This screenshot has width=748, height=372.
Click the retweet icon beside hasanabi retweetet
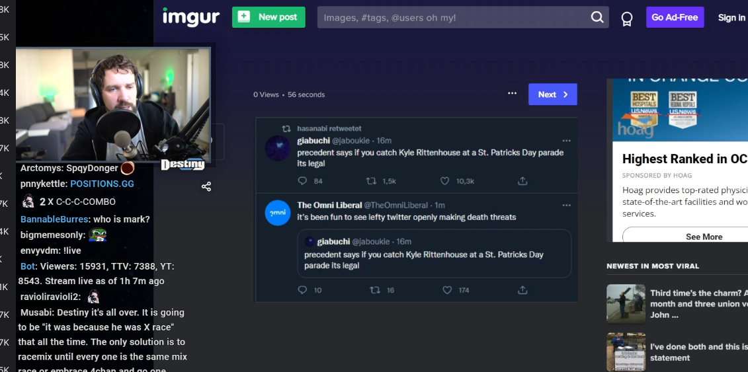[286, 129]
